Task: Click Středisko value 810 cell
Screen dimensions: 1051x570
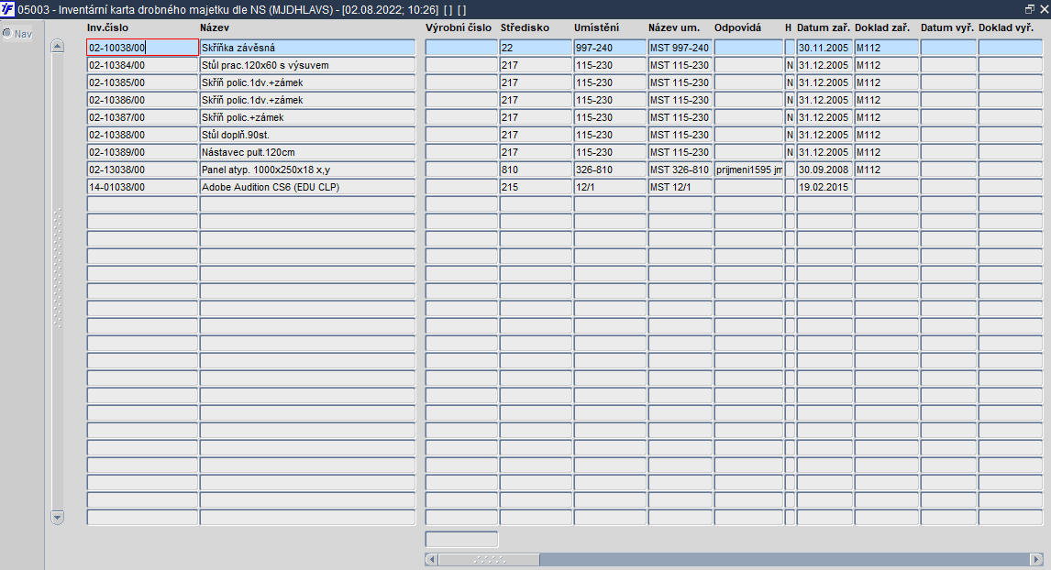Action: coord(536,170)
